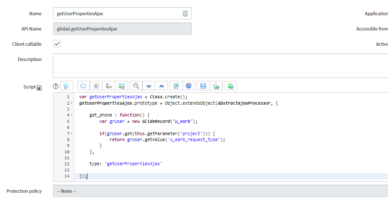Place cursor at end of line 14
The width and height of the screenshot is (388, 208).
tap(87, 176)
